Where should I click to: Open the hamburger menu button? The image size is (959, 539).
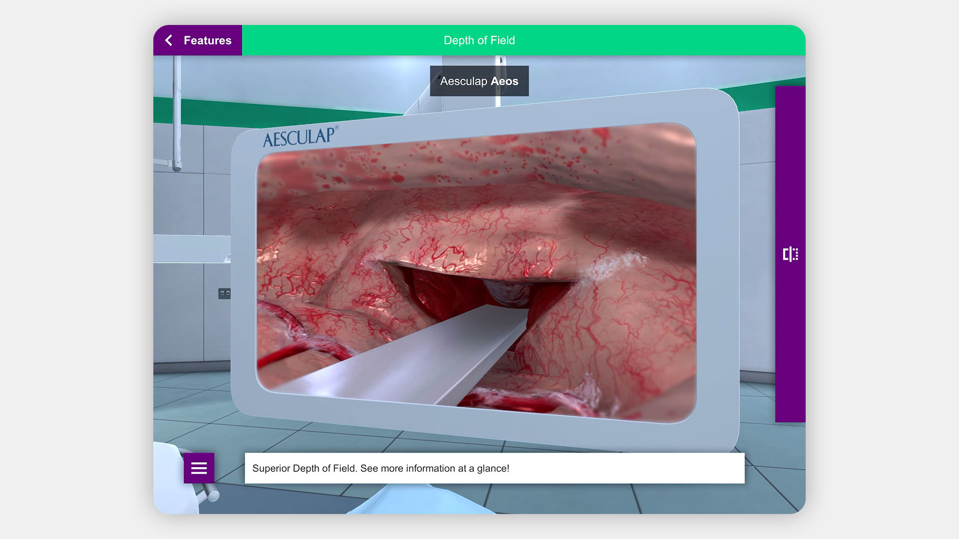tap(199, 468)
